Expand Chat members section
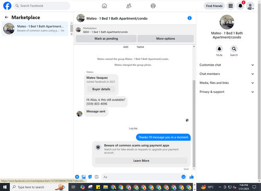Screen dimensions: 261x191 pos(227,74)
